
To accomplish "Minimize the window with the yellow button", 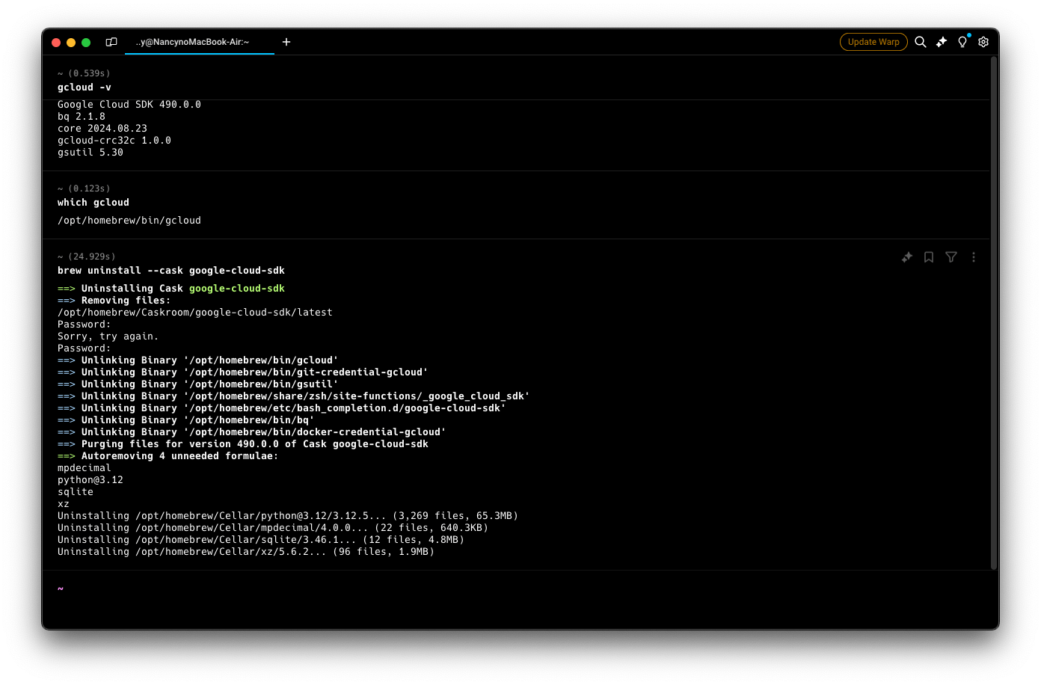I will (x=71, y=43).
